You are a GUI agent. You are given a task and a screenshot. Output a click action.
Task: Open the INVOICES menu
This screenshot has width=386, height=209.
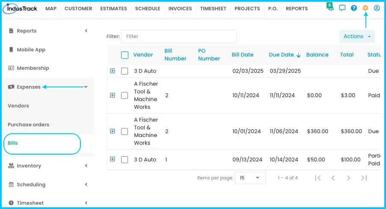[180, 9]
